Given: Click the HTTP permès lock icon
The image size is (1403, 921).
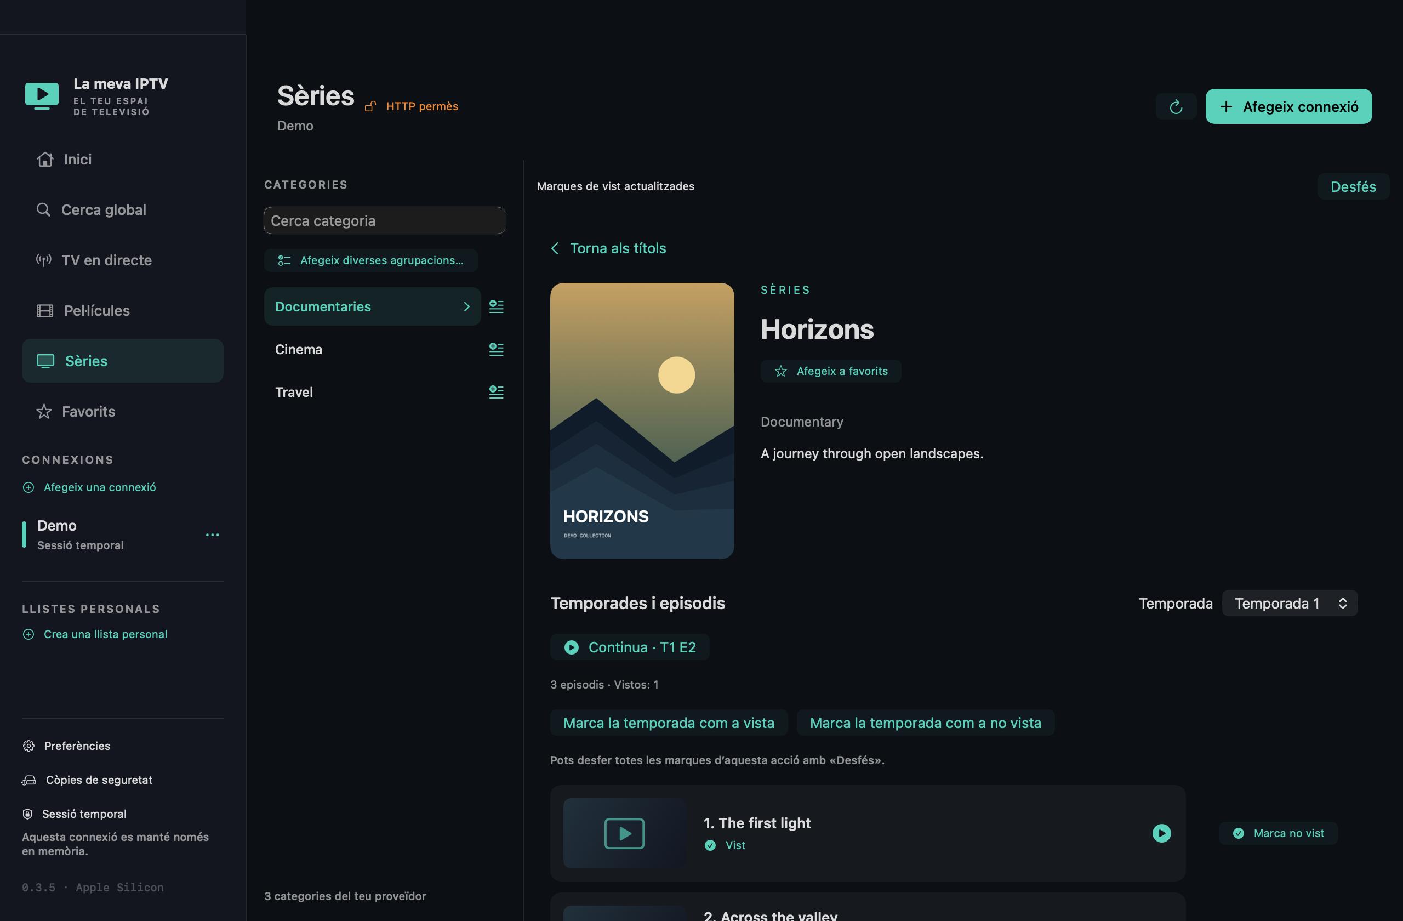Looking at the screenshot, I should [x=370, y=106].
